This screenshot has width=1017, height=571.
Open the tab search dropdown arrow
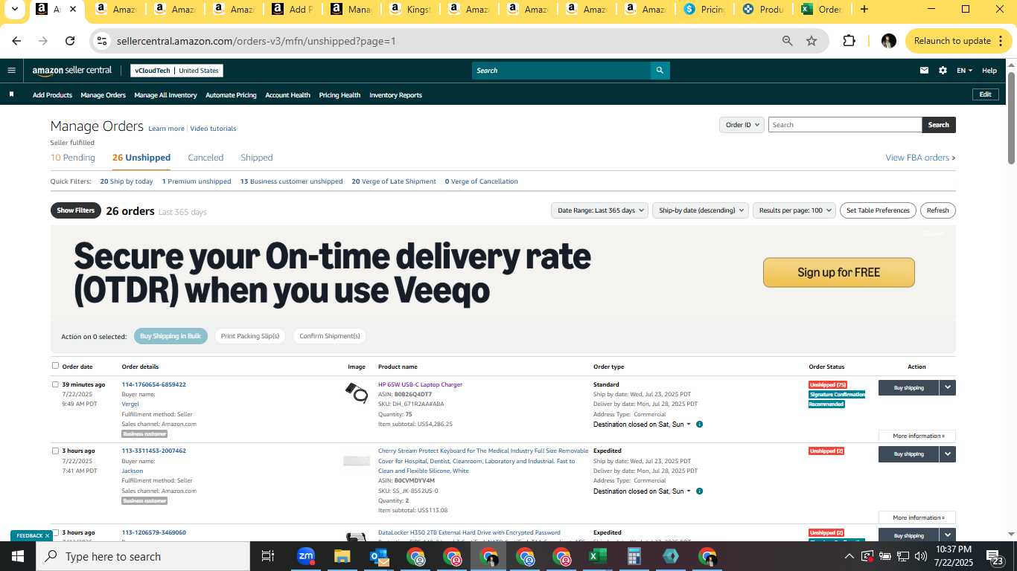14,10
